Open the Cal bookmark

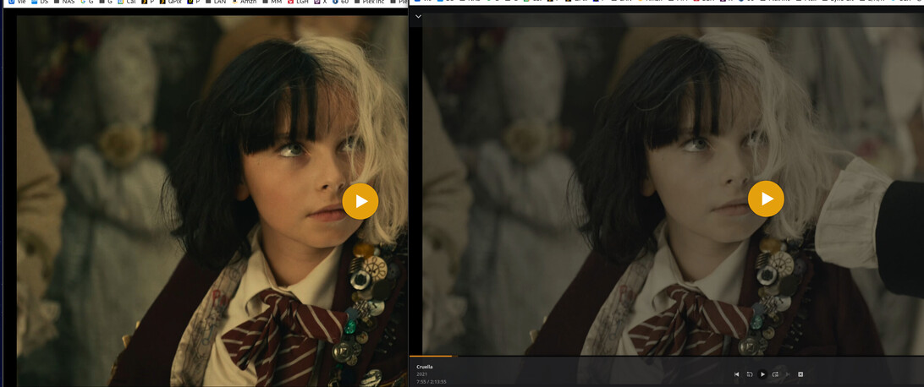click(x=127, y=2)
